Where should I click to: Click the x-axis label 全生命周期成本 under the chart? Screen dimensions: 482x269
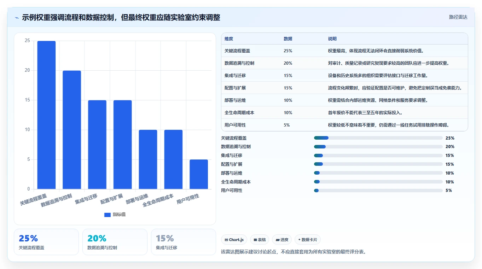tap(158, 200)
